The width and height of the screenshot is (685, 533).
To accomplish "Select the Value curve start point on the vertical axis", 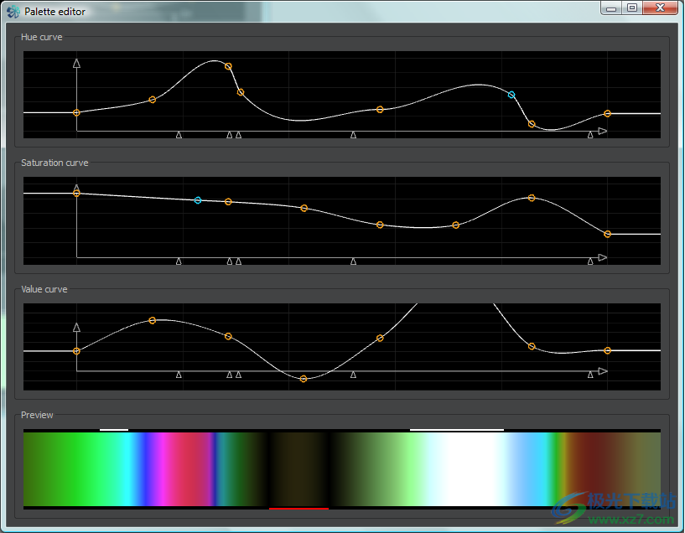I will [x=76, y=351].
